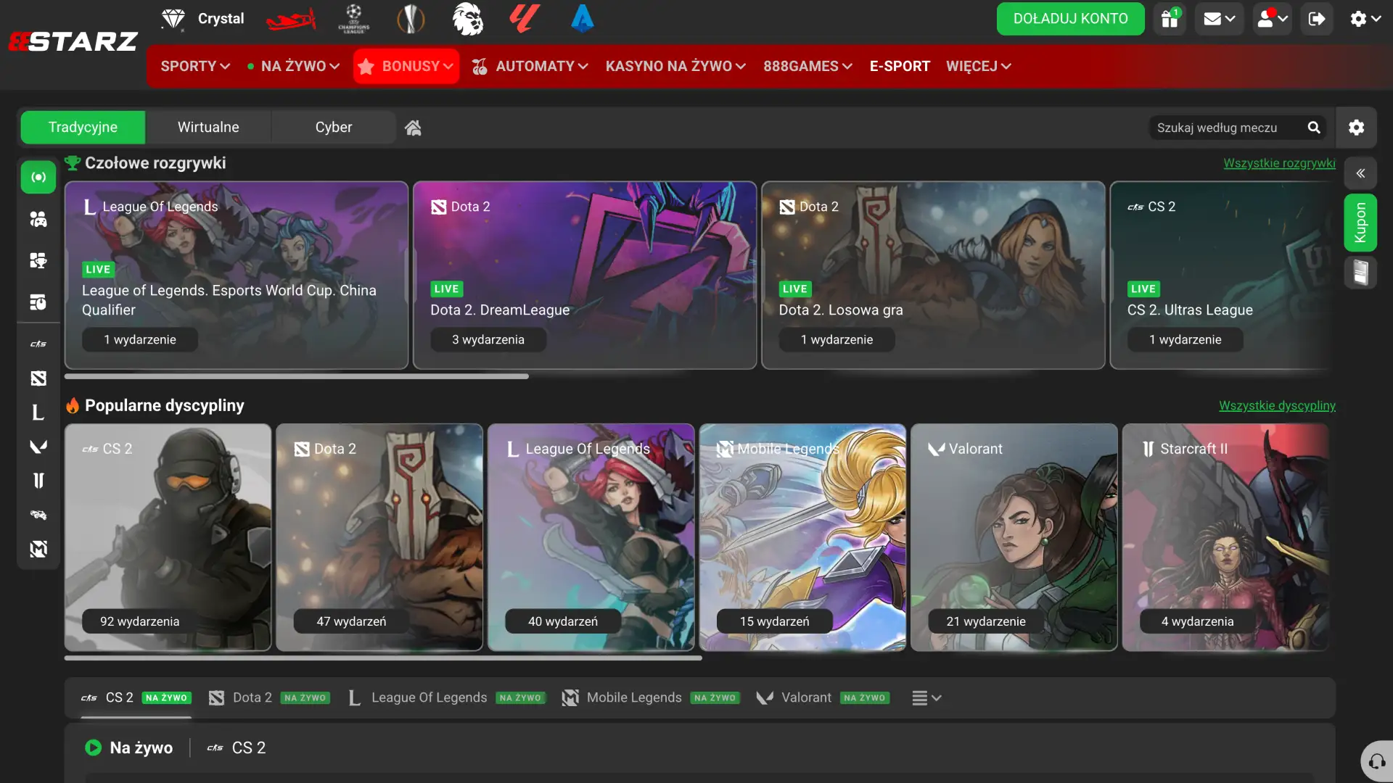Open the Valorant discipline card
1393x783 pixels.
tap(1014, 537)
